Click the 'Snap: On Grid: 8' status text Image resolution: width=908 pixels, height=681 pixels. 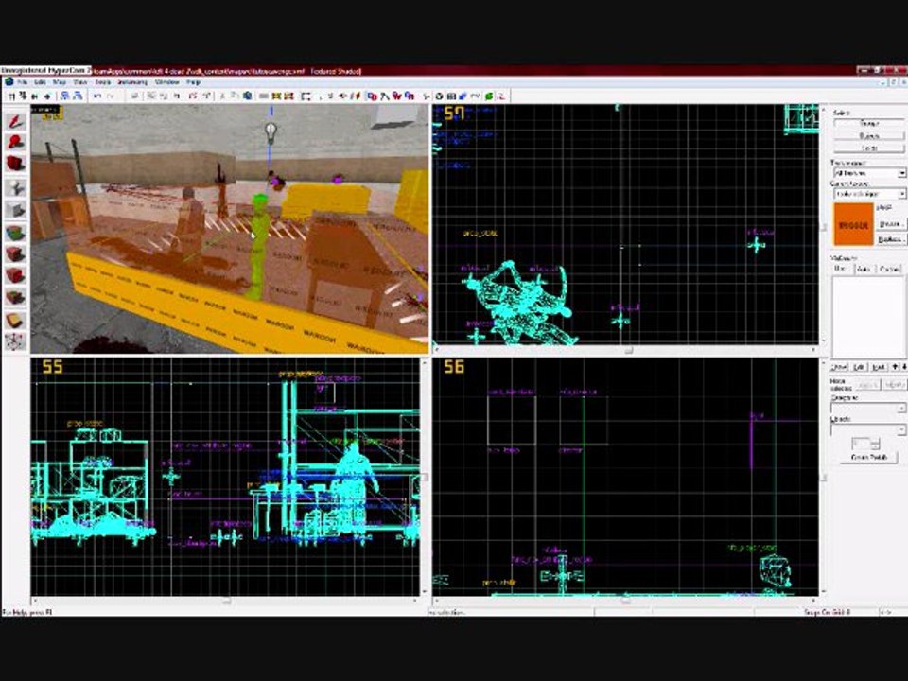click(x=827, y=612)
